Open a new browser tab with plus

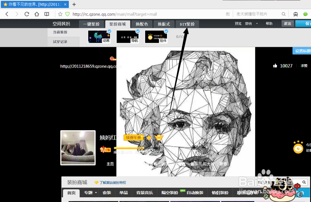coord(74,4)
